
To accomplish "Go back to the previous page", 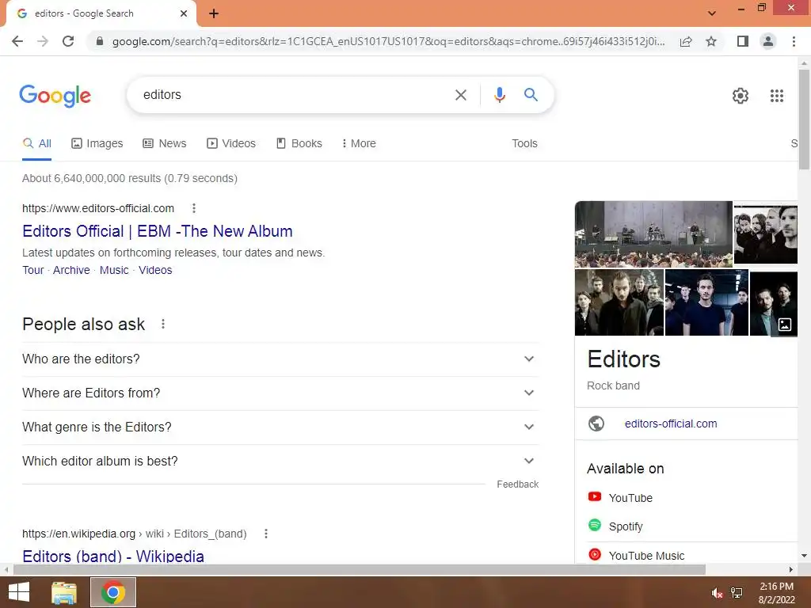I will tap(17, 41).
